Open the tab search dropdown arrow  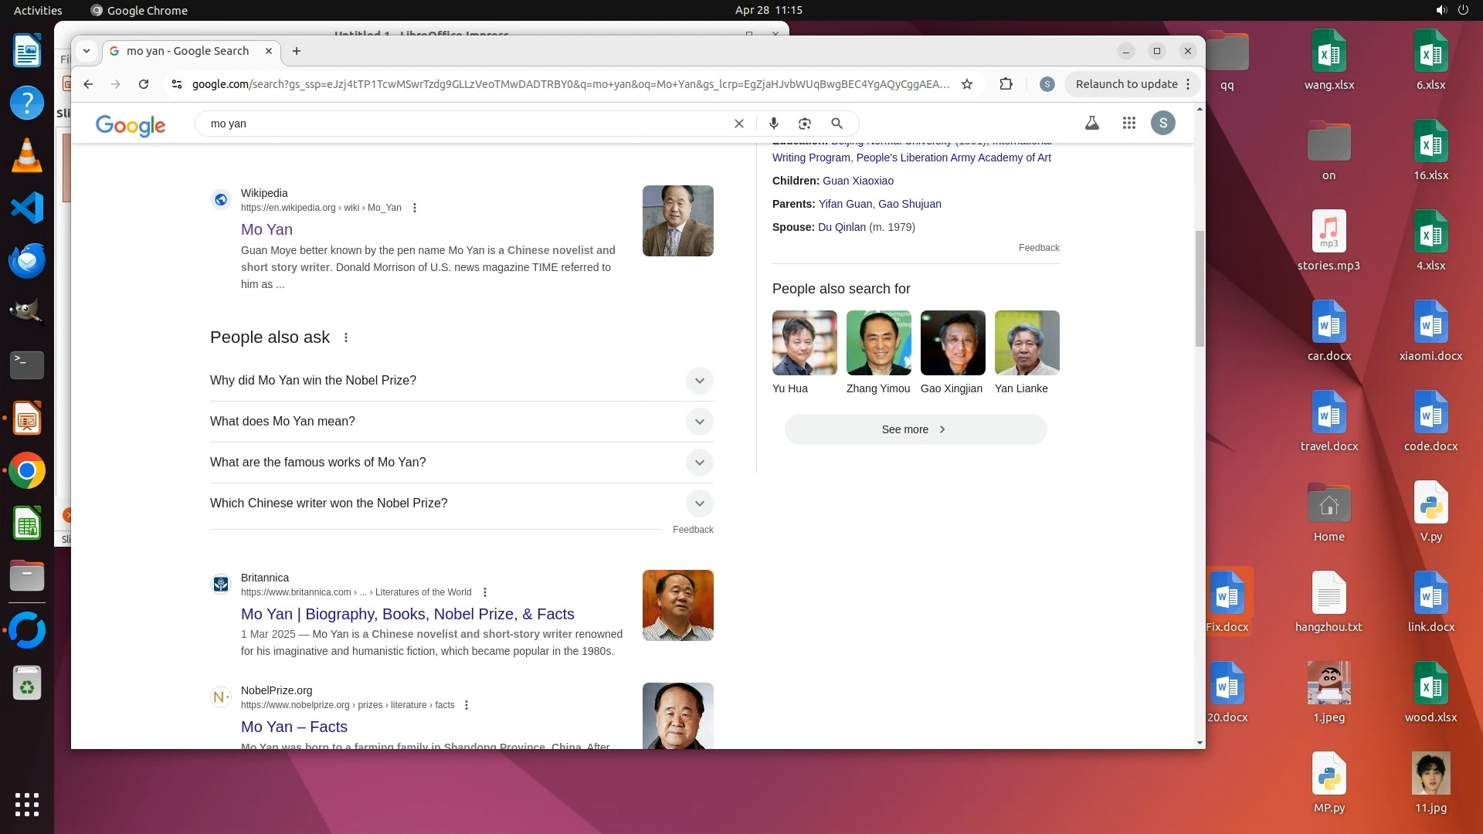(87, 51)
